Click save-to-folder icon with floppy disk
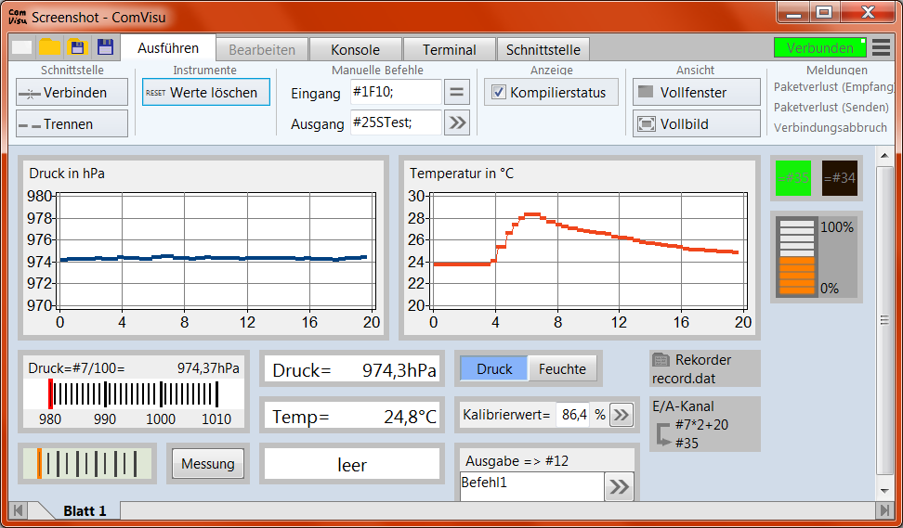 pyautogui.click(x=77, y=47)
